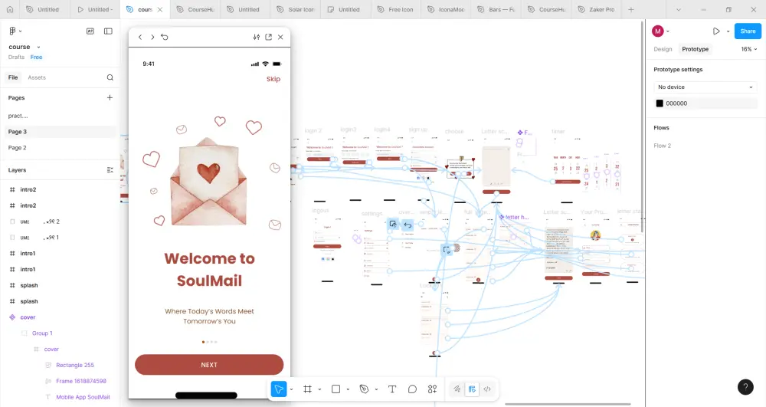Open the help question mark button
This screenshot has height=407, width=766.
coord(745,387)
